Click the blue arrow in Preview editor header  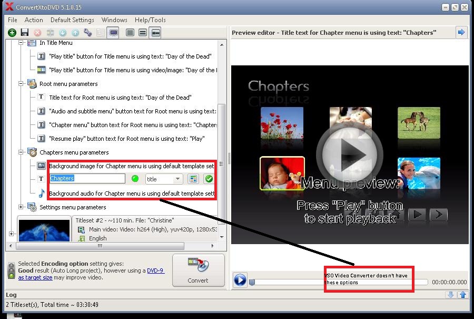(x=461, y=32)
